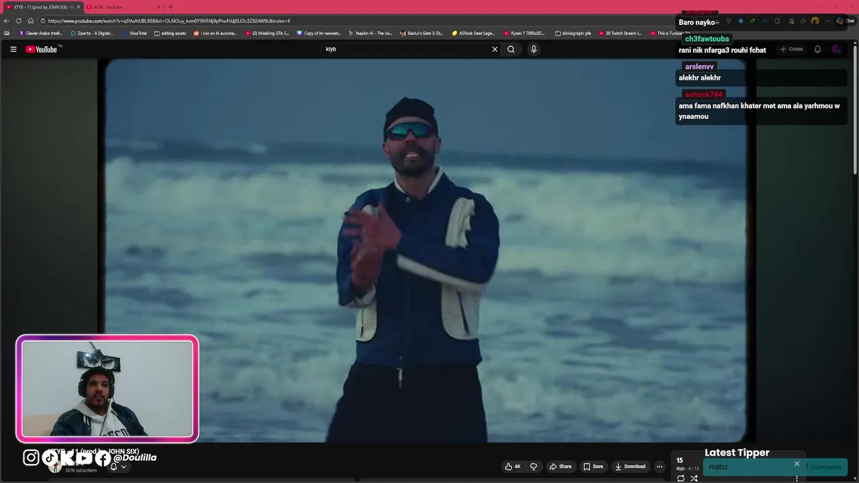
Task: Open the channel avatar under the video
Action: coord(55,467)
